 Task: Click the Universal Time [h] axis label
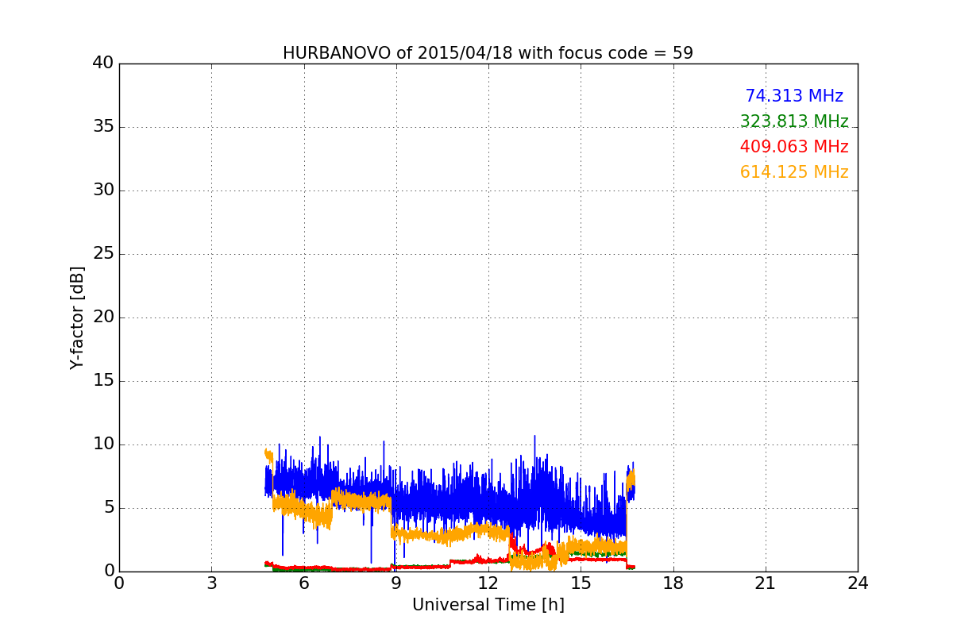488,605
